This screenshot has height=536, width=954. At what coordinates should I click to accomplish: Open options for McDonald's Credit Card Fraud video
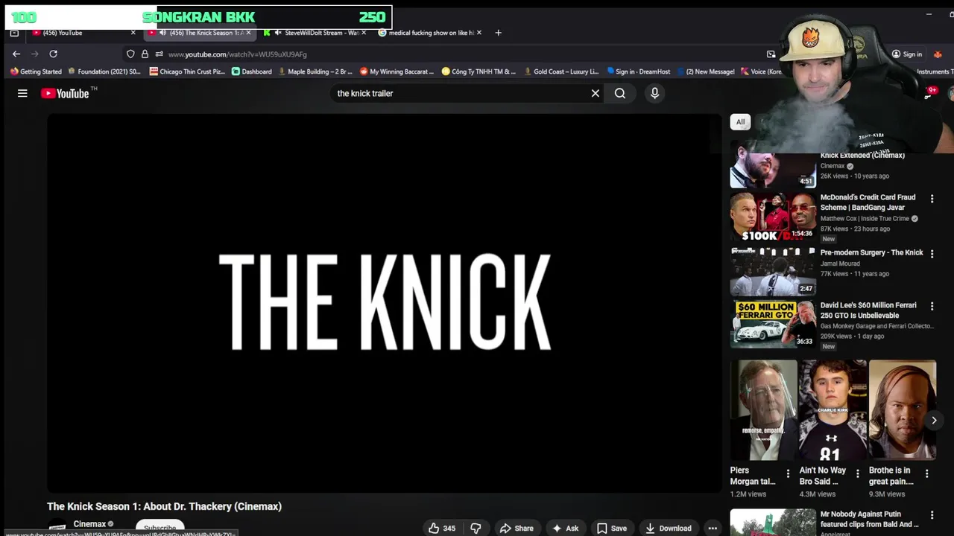(x=932, y=198)
